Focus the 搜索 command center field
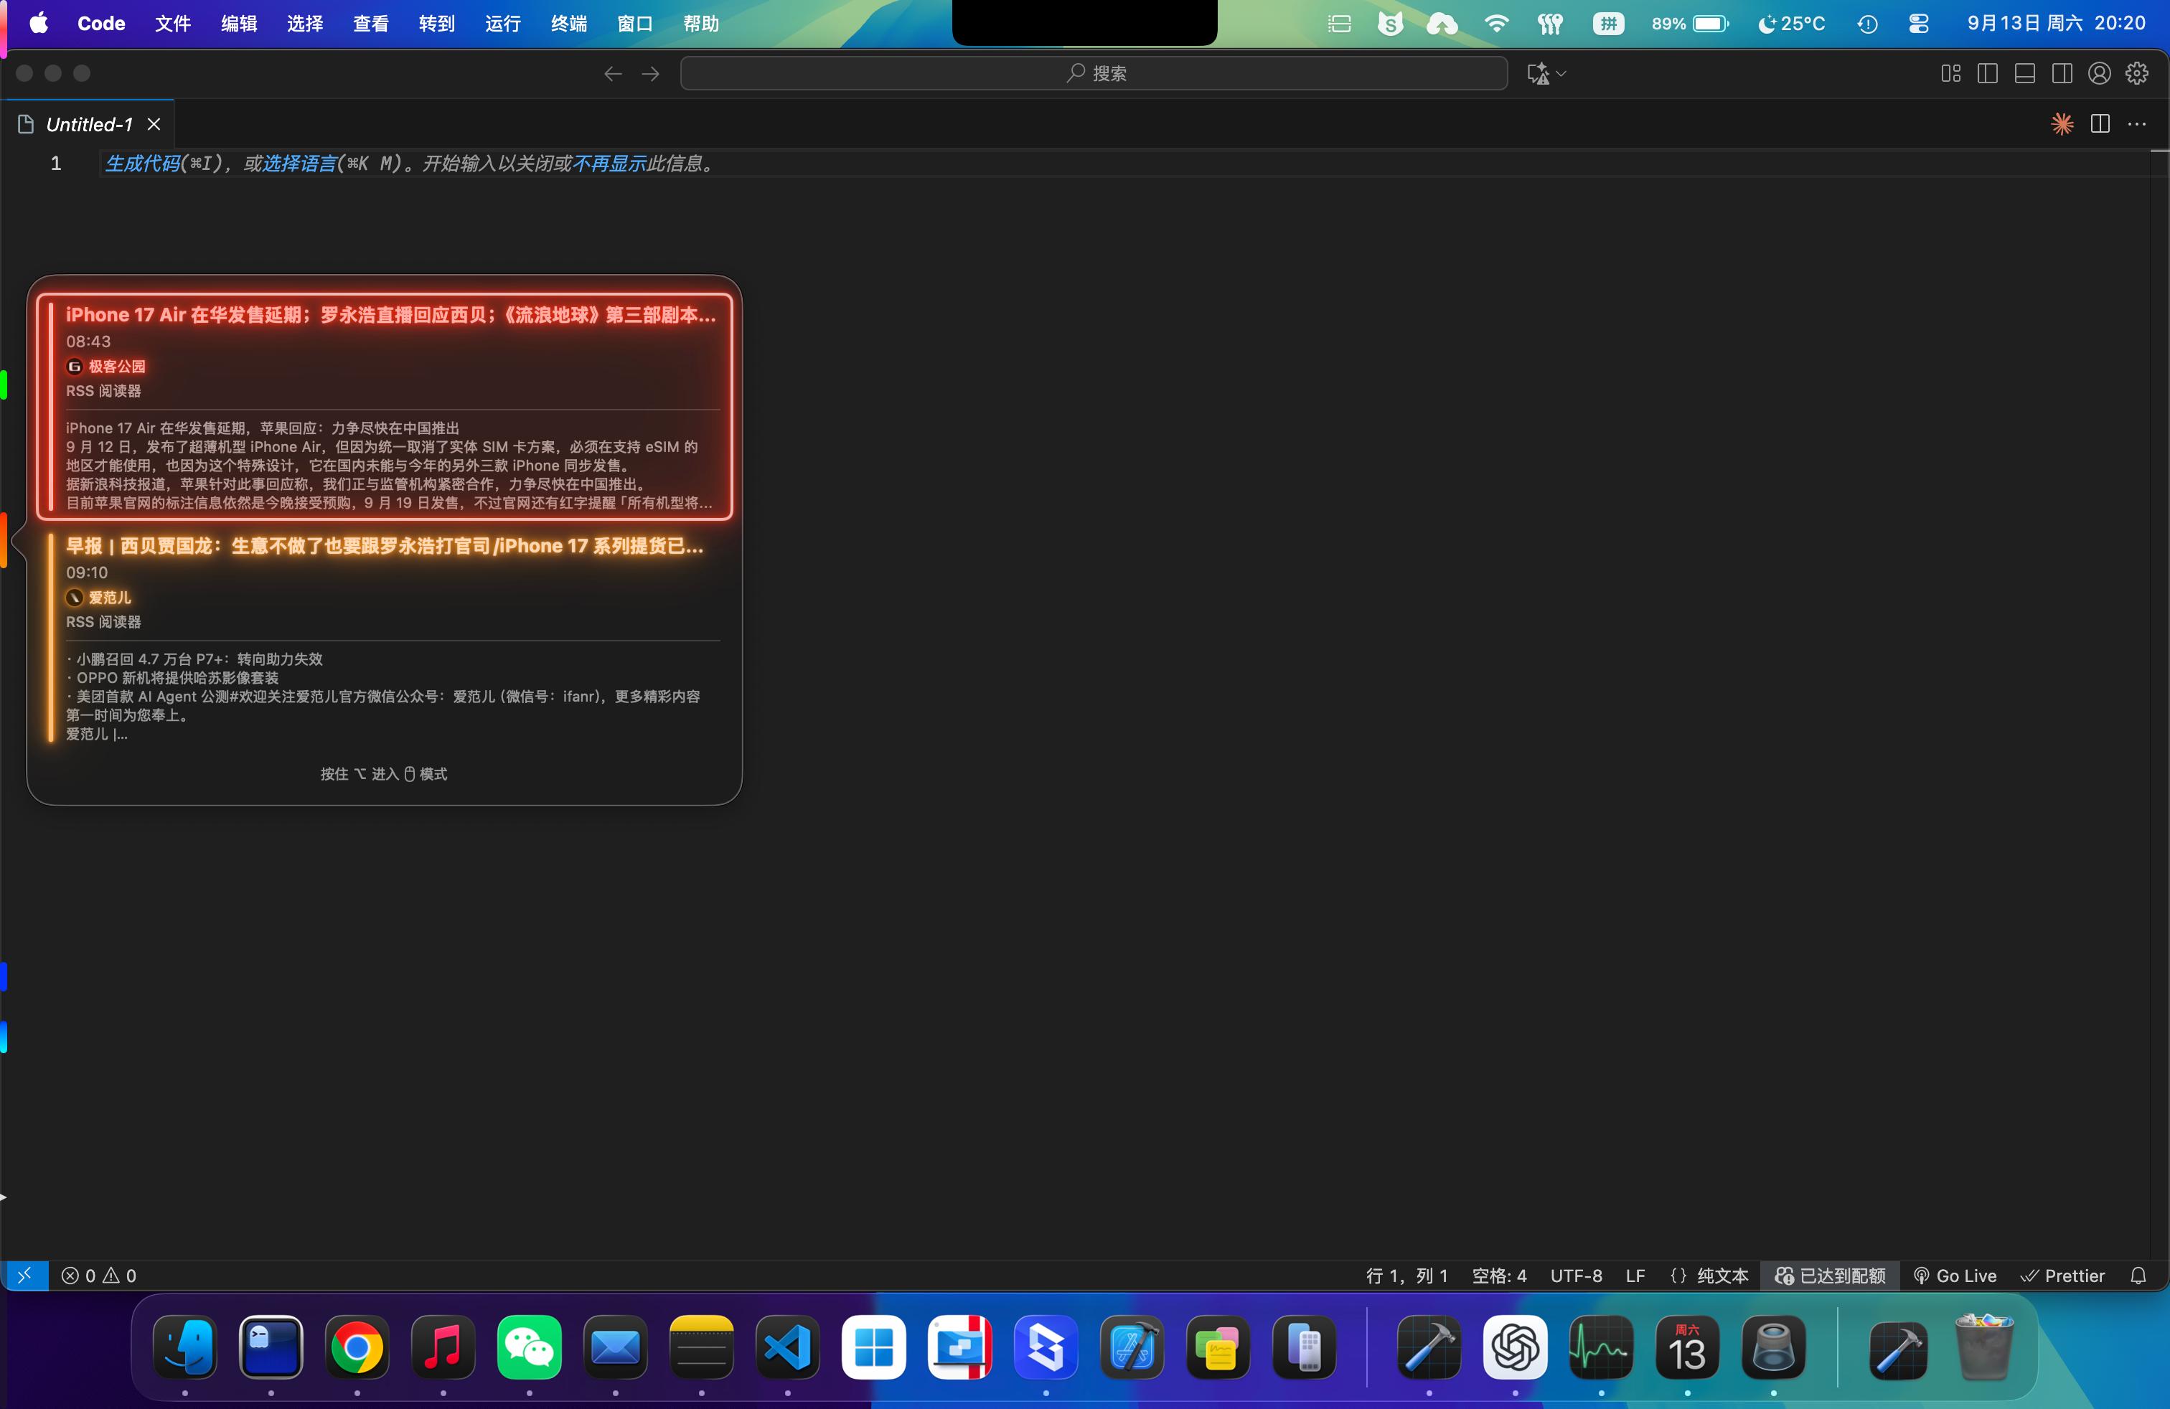 [1093, 74]
